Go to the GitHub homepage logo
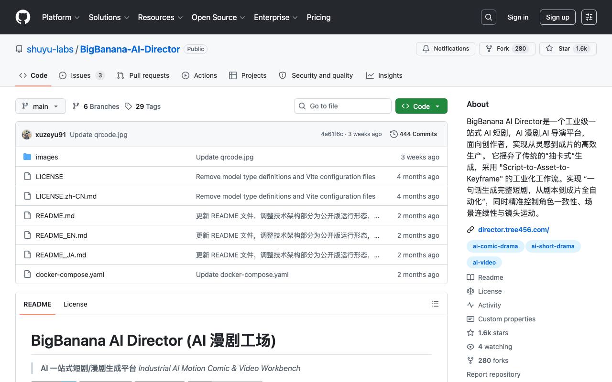This screenshot has width=612, height=382. tap(23, 17)
